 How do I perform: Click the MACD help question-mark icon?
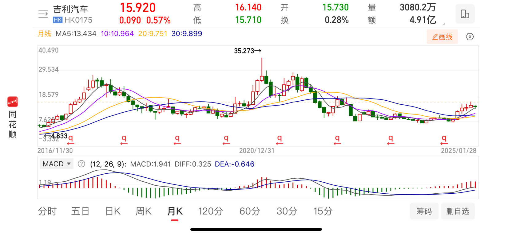click(x=81, y=164)
